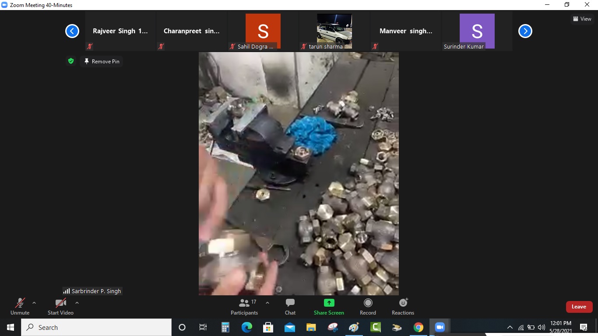Click battery status tray icon
598x336 pixels.
(531, 327)
